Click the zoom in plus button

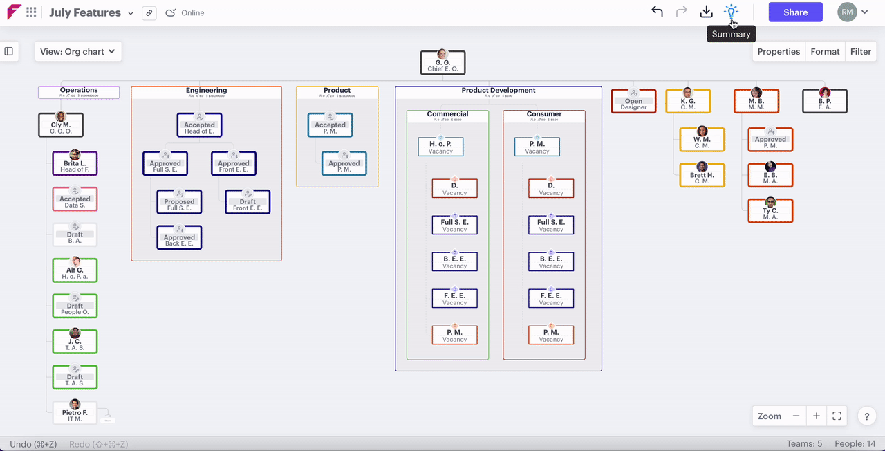click(817, 416)
